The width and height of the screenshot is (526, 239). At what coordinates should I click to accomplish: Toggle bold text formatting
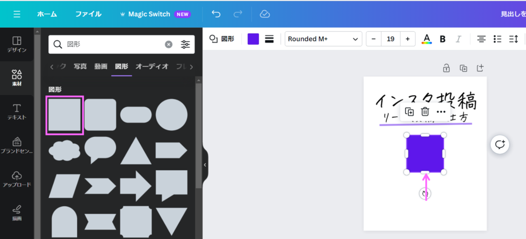click(x=442, y=39)
